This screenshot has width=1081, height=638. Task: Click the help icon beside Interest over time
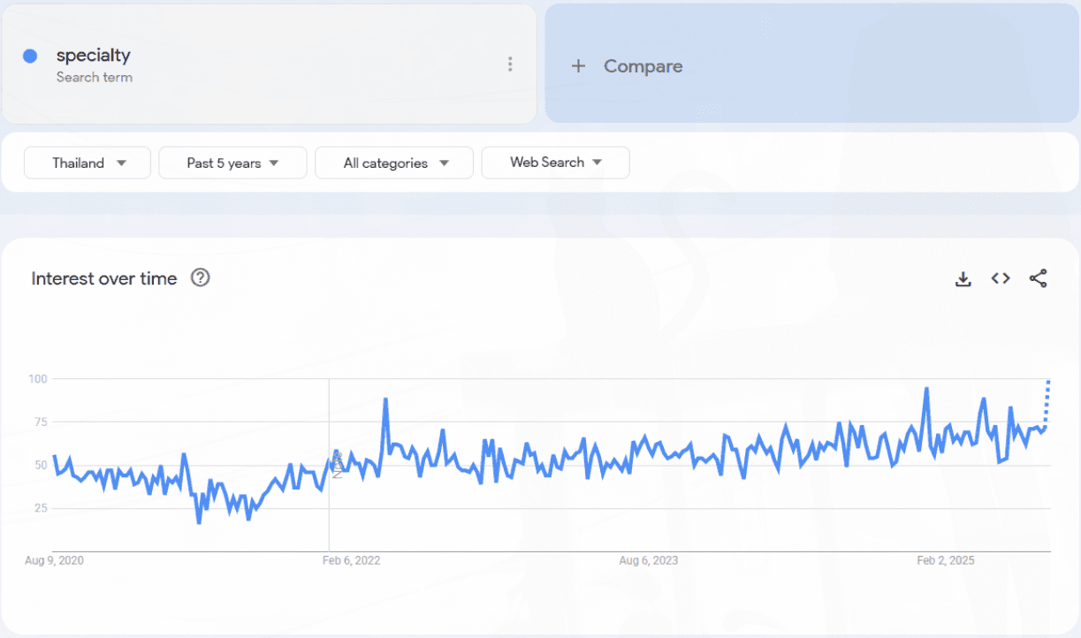(201, 278)
